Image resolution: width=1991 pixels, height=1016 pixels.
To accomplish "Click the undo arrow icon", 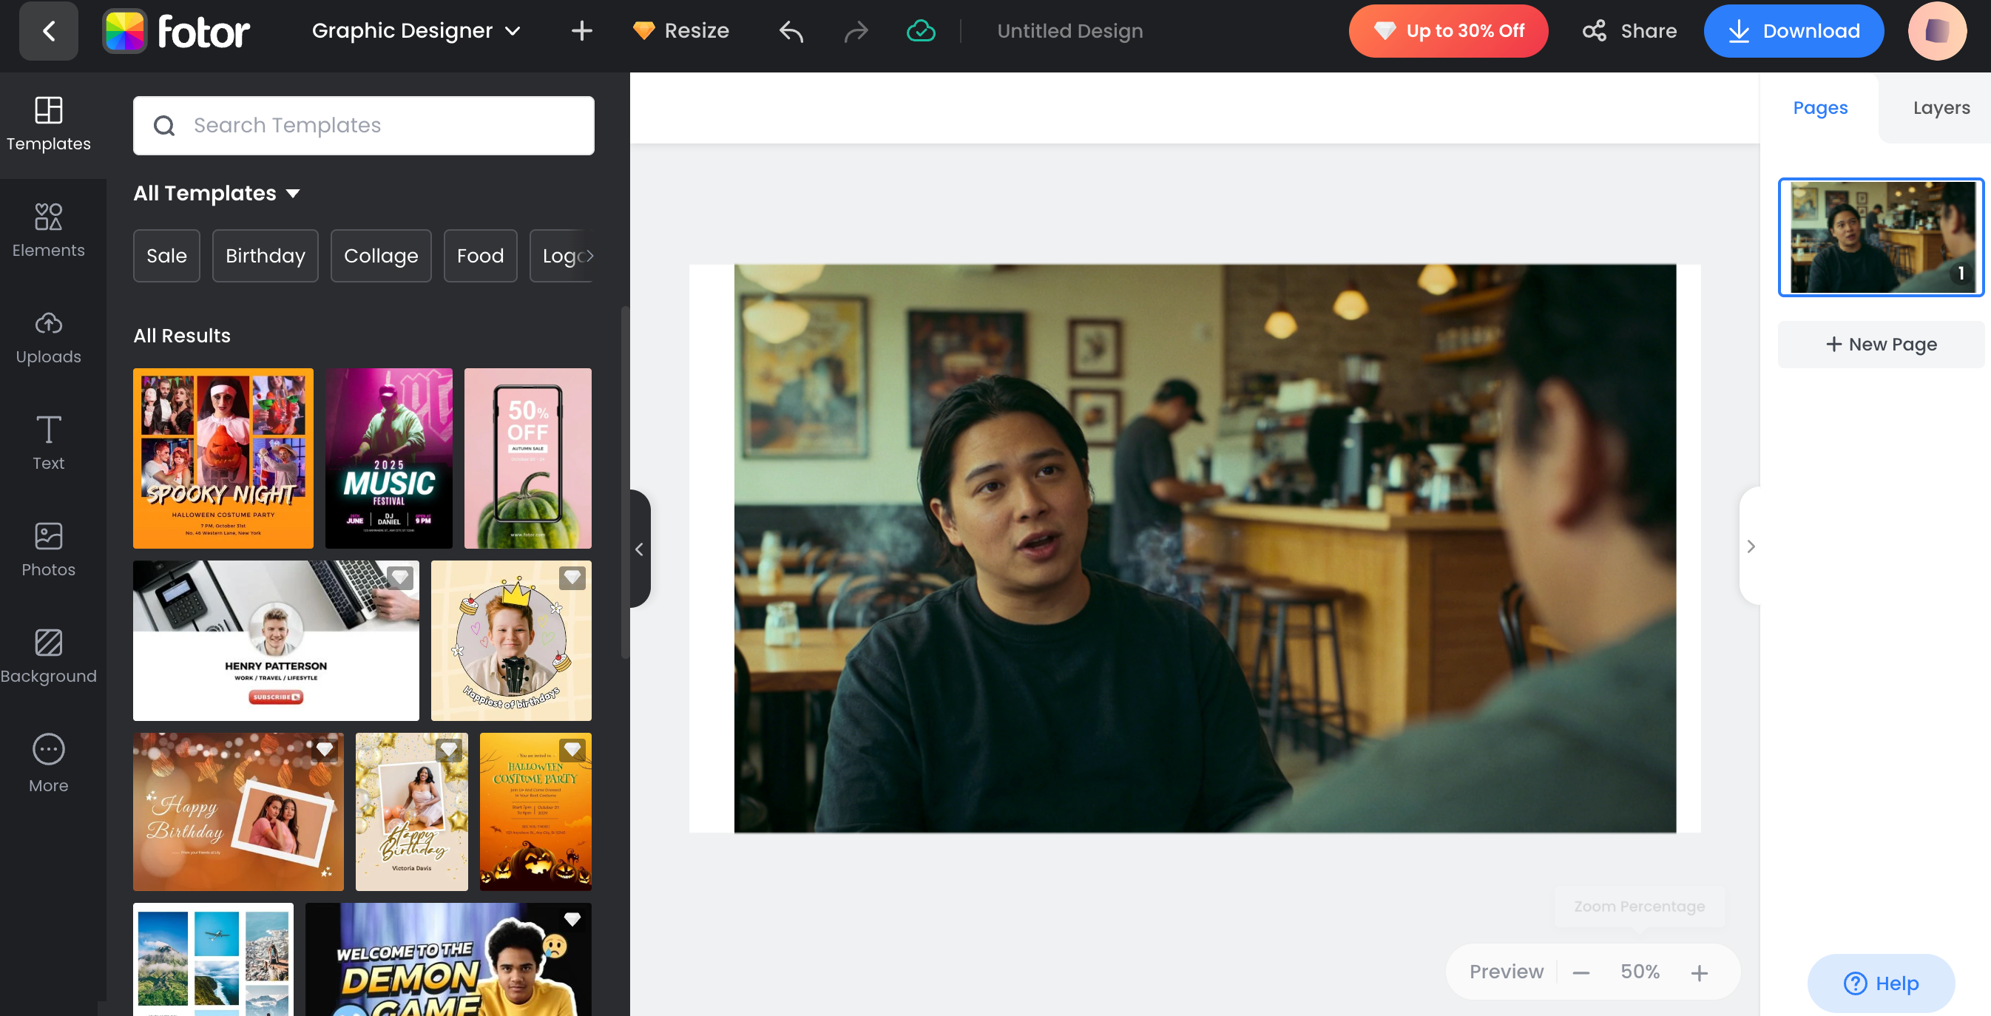I will [791, 31].
